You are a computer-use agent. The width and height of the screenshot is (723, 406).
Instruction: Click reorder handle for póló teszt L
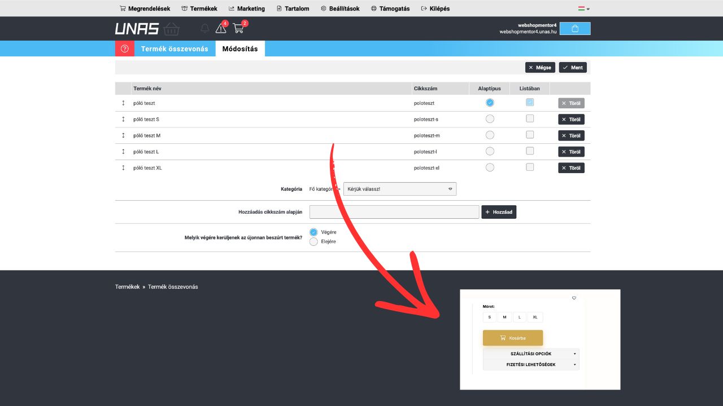[123, 152]
